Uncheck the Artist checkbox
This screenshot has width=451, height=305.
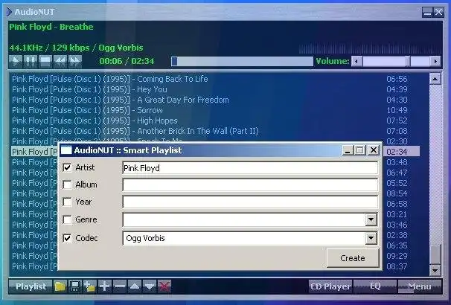coord(67,167)
